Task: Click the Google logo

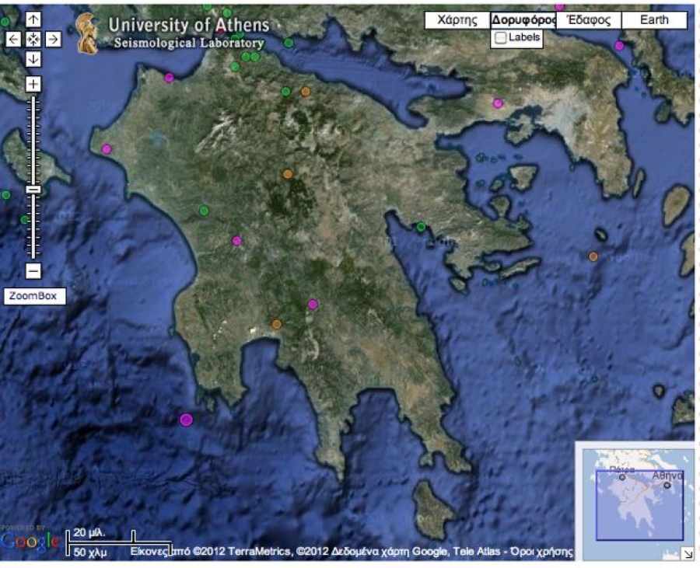Action: tap(30, 542)
